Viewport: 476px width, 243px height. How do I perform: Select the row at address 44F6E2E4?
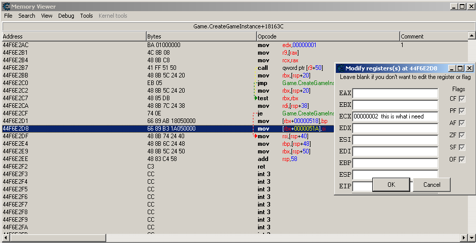(x=168, y=144)
